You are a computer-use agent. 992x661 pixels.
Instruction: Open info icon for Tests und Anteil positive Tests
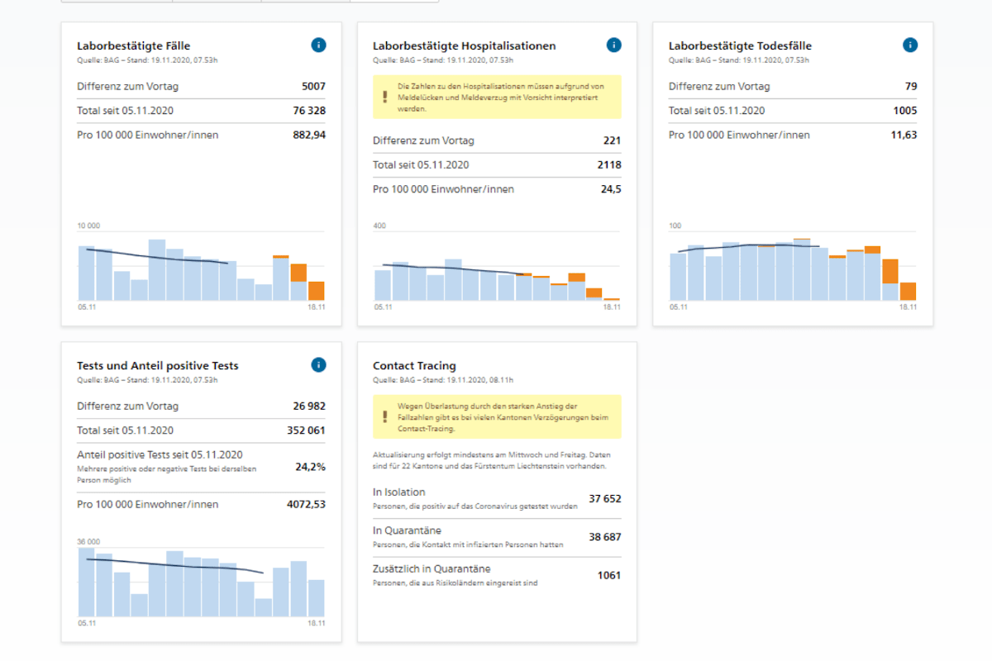pyautogui.click(x=318, y=365)
